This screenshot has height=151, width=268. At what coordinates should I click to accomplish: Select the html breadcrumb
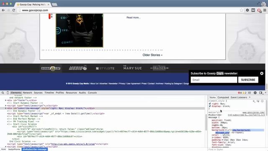(3, 149)
